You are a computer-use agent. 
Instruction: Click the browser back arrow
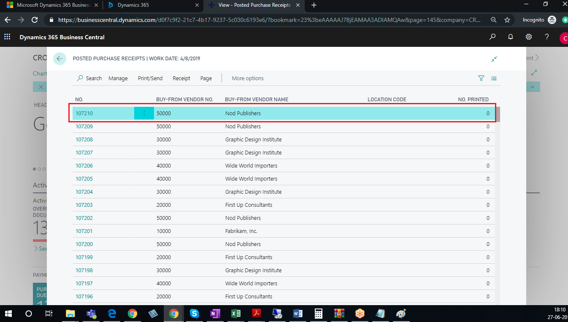(8, 20)
